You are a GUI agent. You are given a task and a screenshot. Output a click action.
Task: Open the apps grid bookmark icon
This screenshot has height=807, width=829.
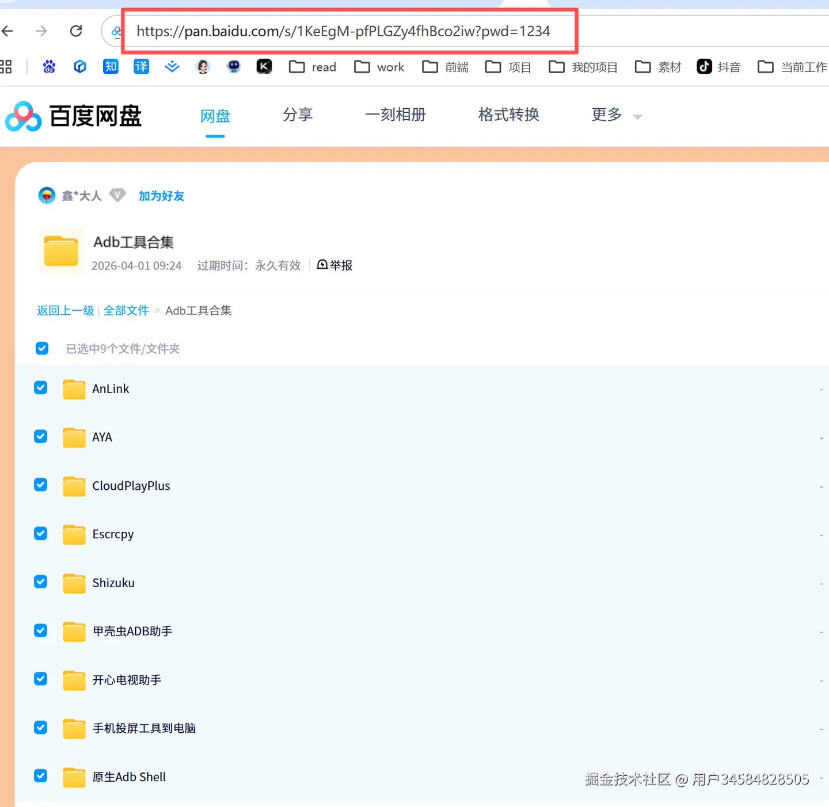[6, 67]
